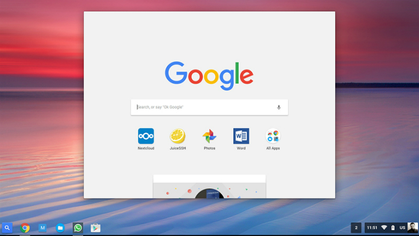This screenshot has width=419, height=236.
Task: Click the 11:51 clock in status tray
Action: tap(372, 228)
